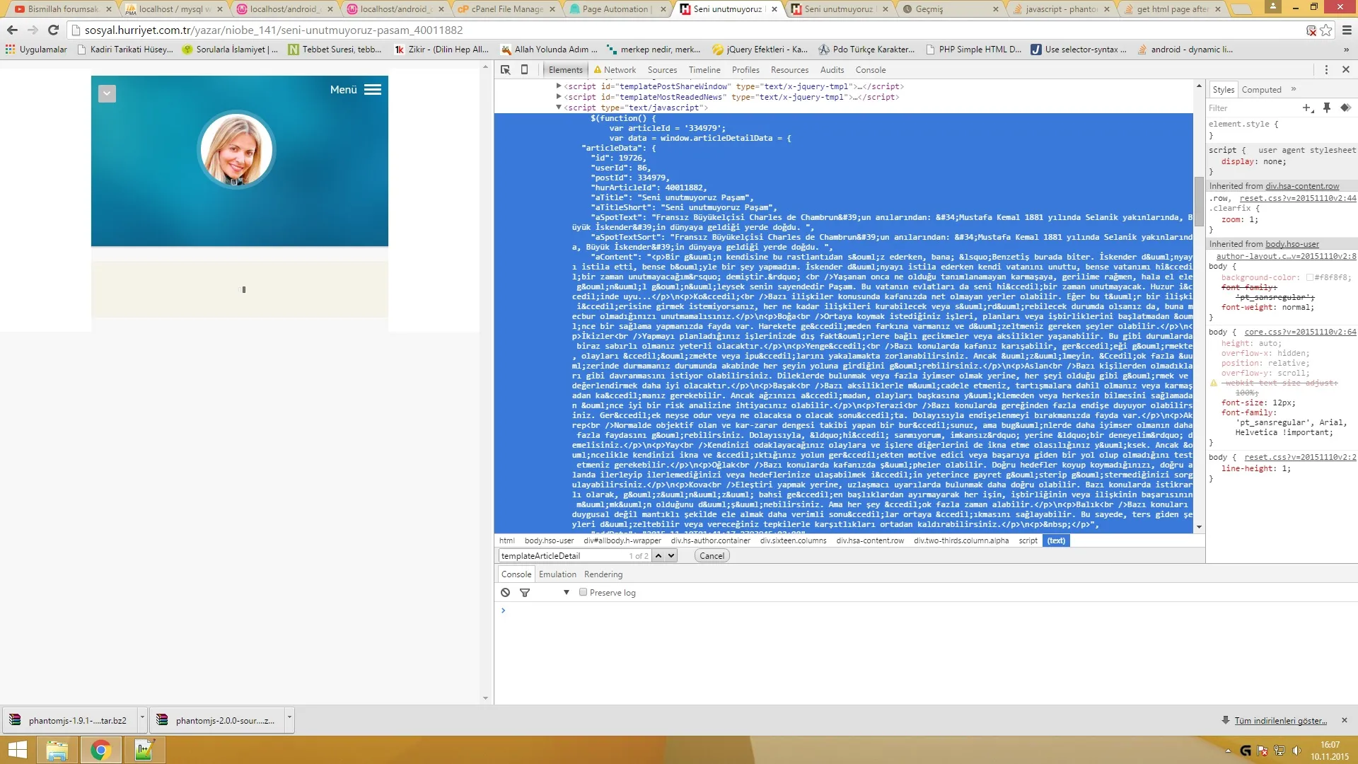Open DevTools three-dot settings menu
The width and height of the screenshot is (1358, 764).
(x=1326, y=69)
